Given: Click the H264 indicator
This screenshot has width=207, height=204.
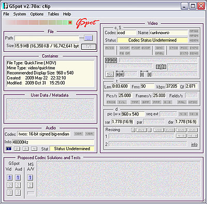Looking at the screenshot, I should (x=194, y=40).
